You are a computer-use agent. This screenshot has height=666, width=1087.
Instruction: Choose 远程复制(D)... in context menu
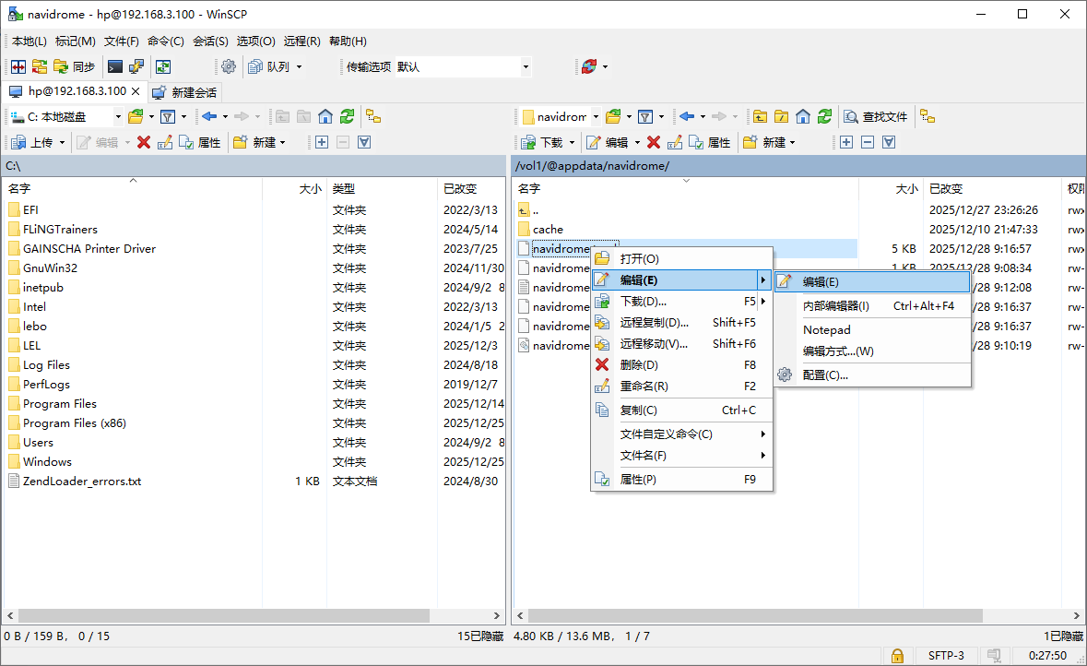click(681, 323)
